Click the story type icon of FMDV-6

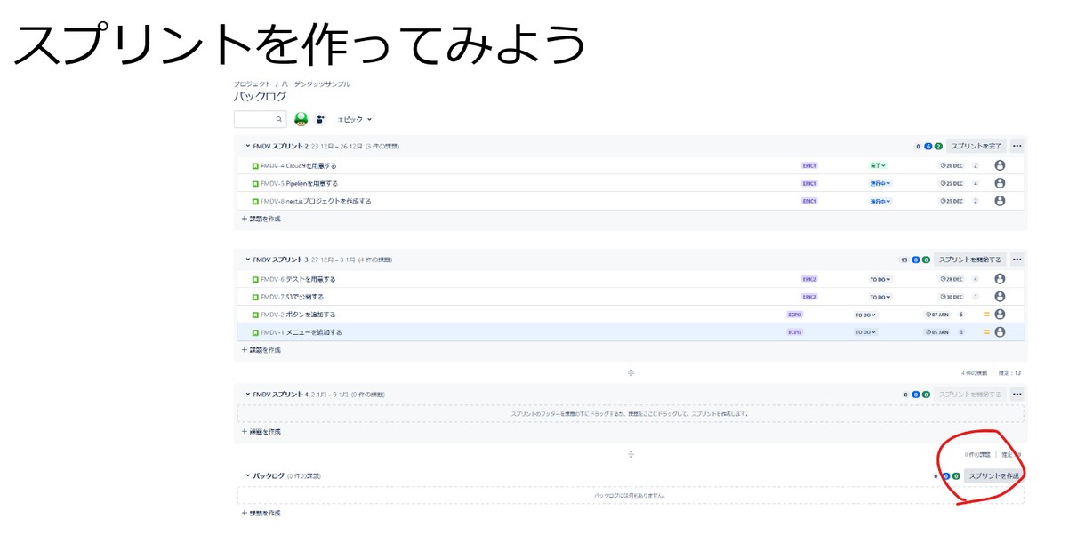(x=255, y=279)
